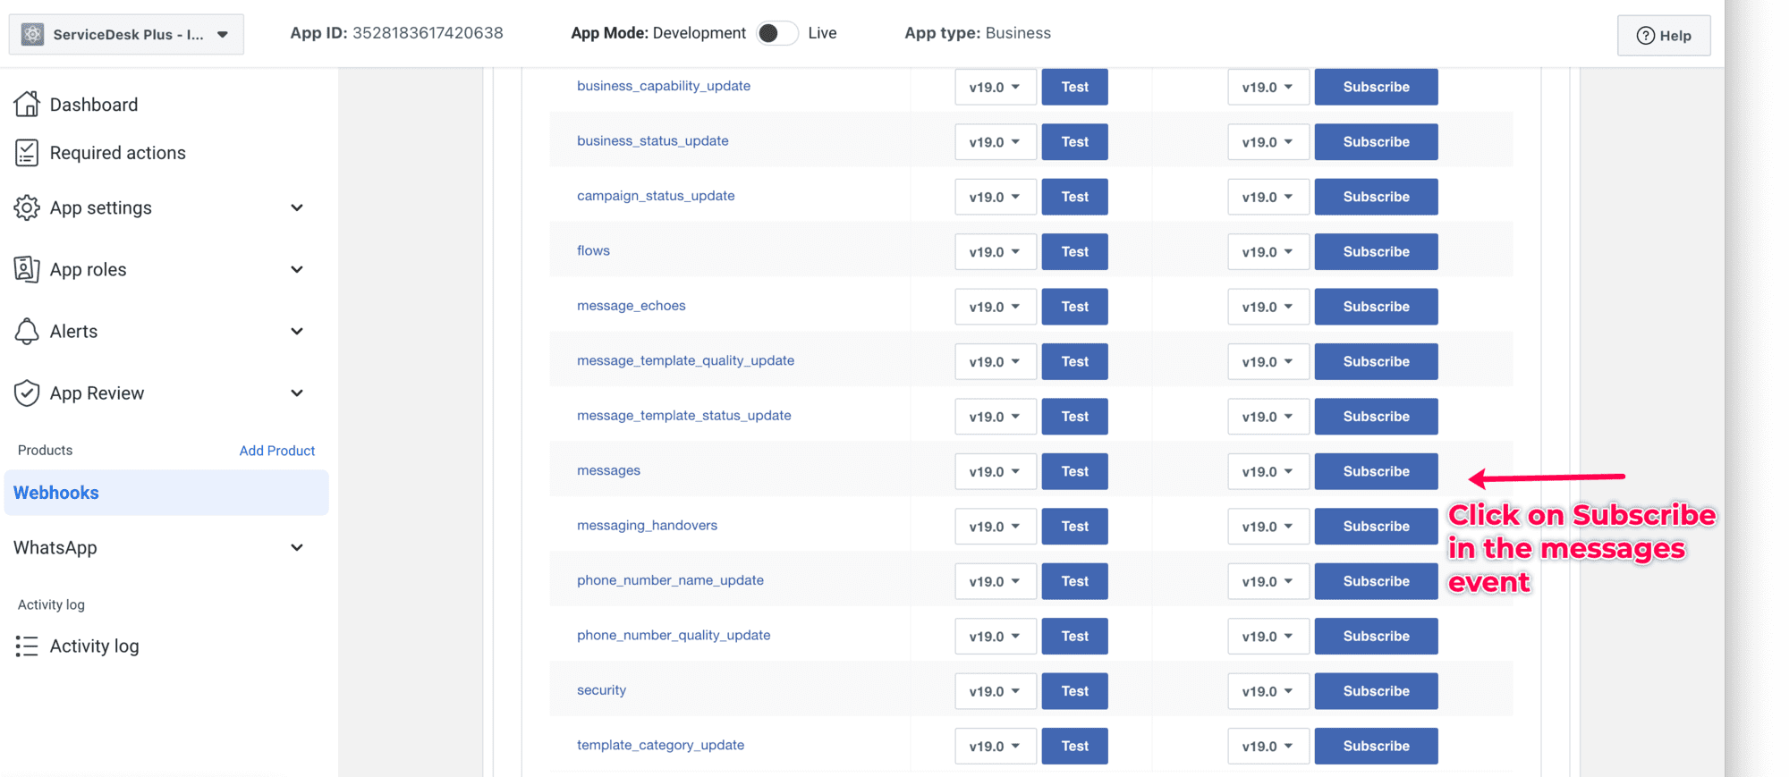Open test version dropdown for flows
The width and height of the screenshot is (1789, 777).
pos(995,252)
